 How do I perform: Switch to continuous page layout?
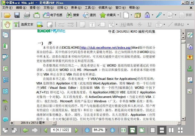[x=162, y=130]
